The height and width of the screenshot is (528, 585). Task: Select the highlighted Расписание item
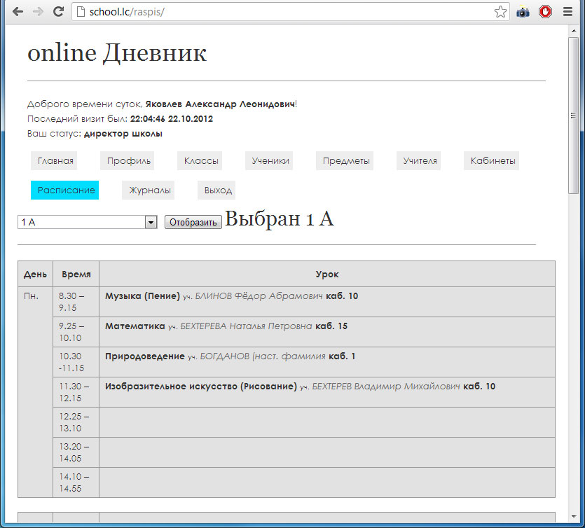64,190
